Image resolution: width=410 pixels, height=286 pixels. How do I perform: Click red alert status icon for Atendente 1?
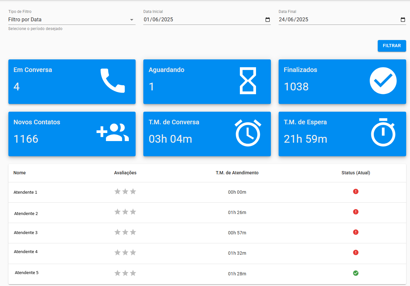coord(355,191)
